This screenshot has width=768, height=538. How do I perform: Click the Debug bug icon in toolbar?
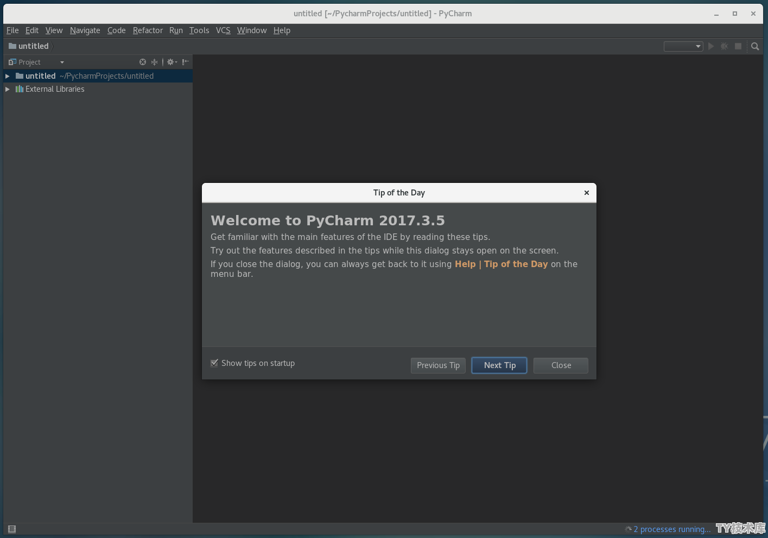(x=724, y=46)
